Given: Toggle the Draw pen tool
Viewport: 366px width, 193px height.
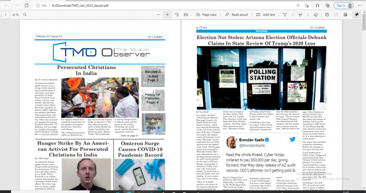Looking at the screenshot, I should point(285,15).
